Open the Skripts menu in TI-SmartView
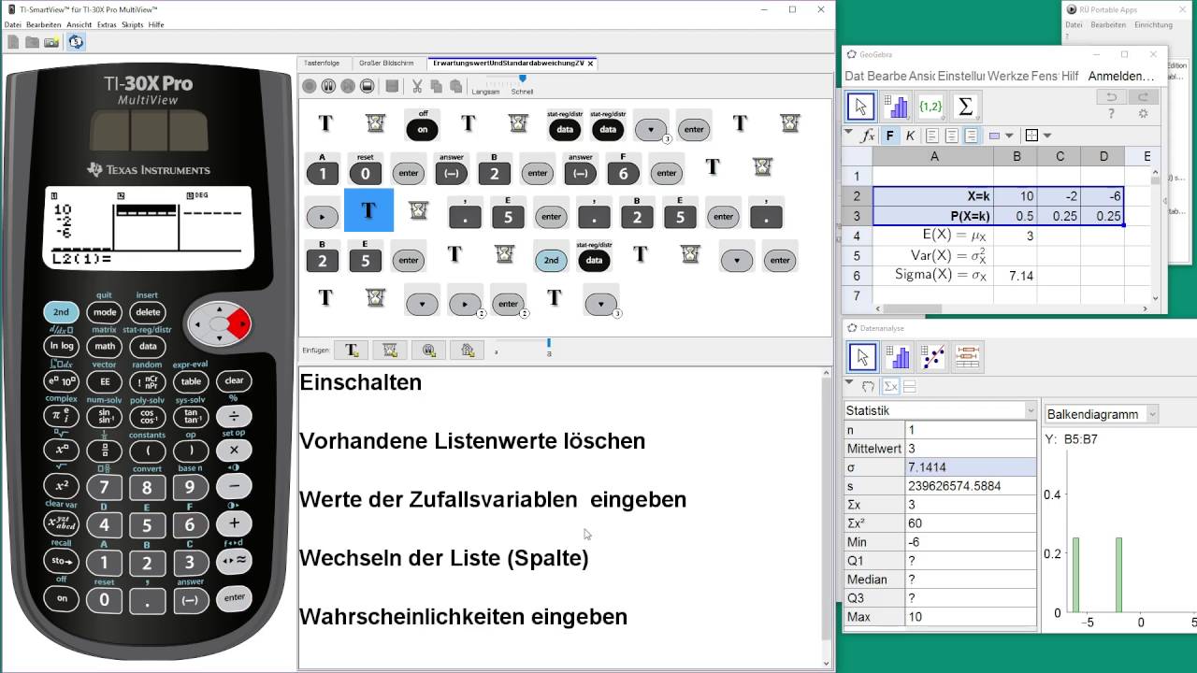The height and width of the screenshot is (673, 1197). coord(133,24)
